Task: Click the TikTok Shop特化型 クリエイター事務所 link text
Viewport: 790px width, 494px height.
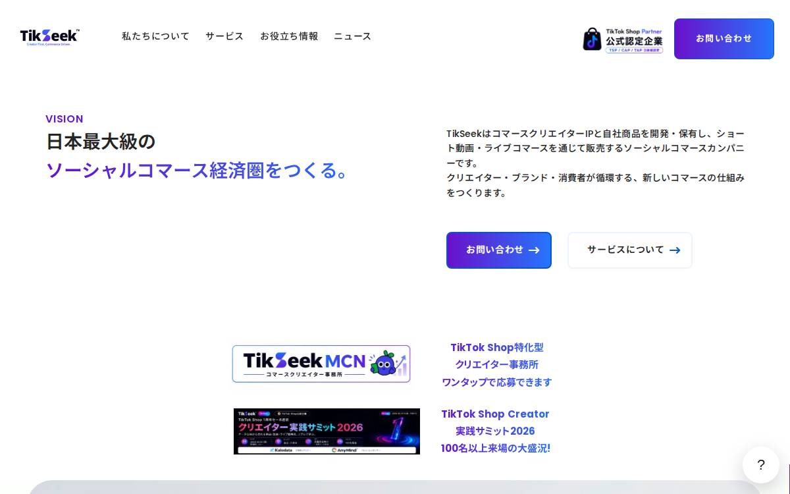Action: pyautogui.click(x=497, y=365)
